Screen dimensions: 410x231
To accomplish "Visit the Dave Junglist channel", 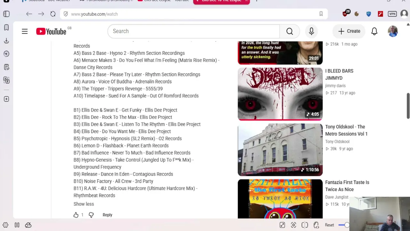I will pyautogui.click(x=337, y=197).
